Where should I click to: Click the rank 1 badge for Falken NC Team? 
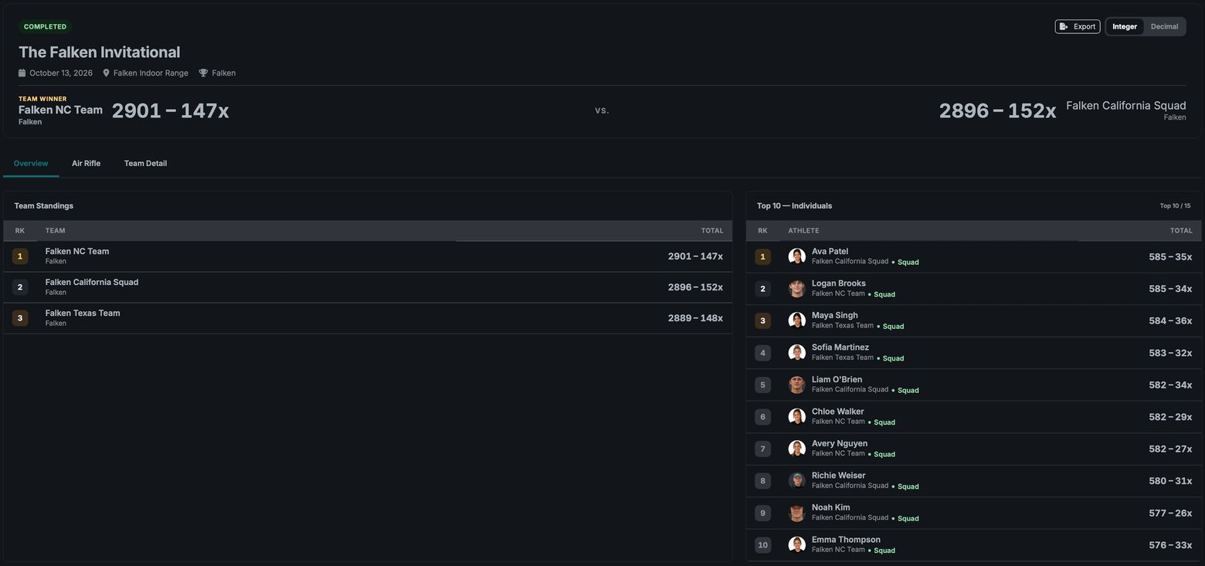pos(20,256)
